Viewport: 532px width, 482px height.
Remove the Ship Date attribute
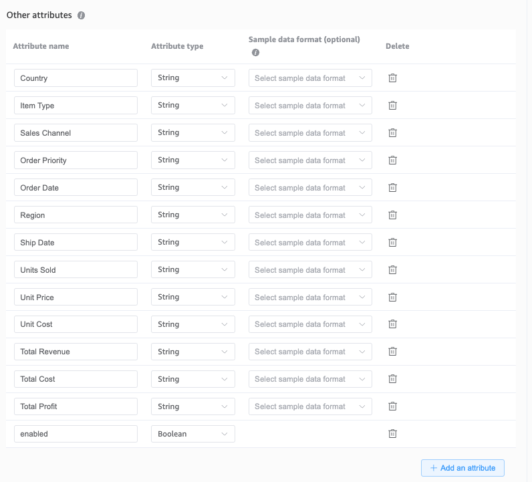pyautogui.click(x=393, y=243)
